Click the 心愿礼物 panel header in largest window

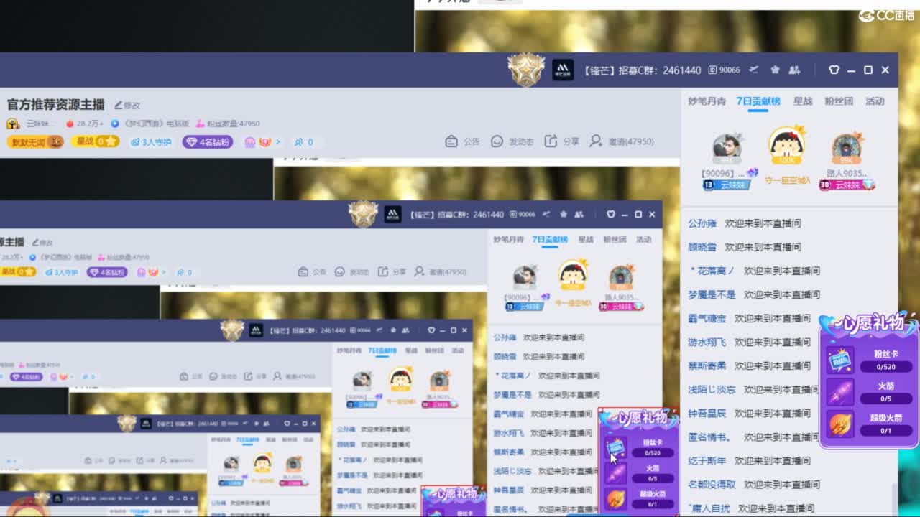point(868,325)
